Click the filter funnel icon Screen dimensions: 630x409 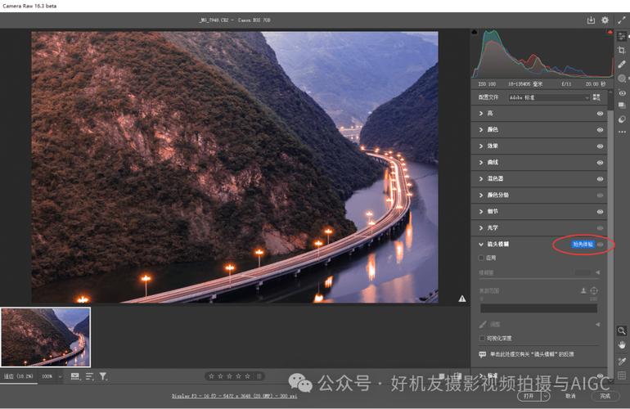point(103,376)
